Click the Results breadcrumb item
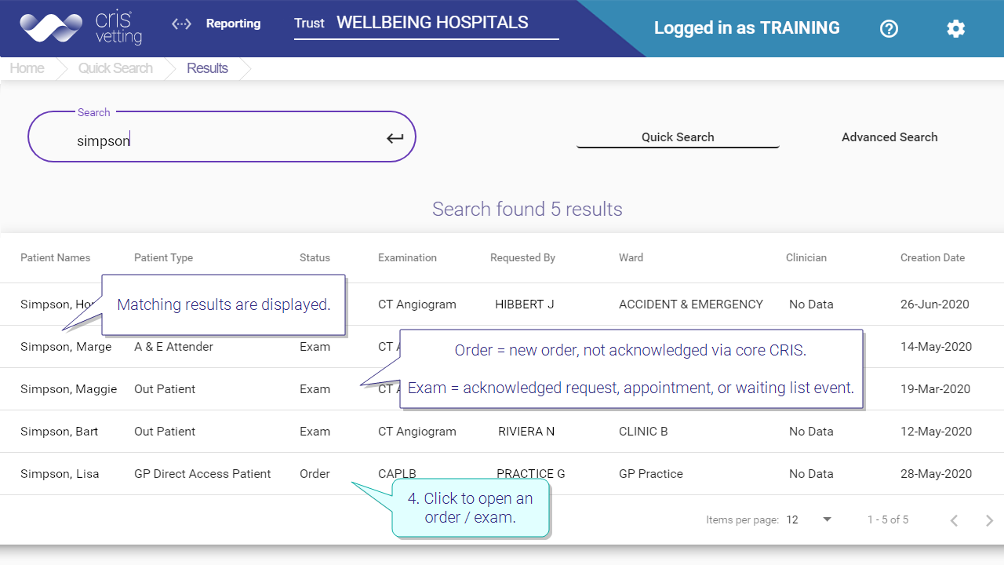This screenshot has height=565, width=1004. 207,68
